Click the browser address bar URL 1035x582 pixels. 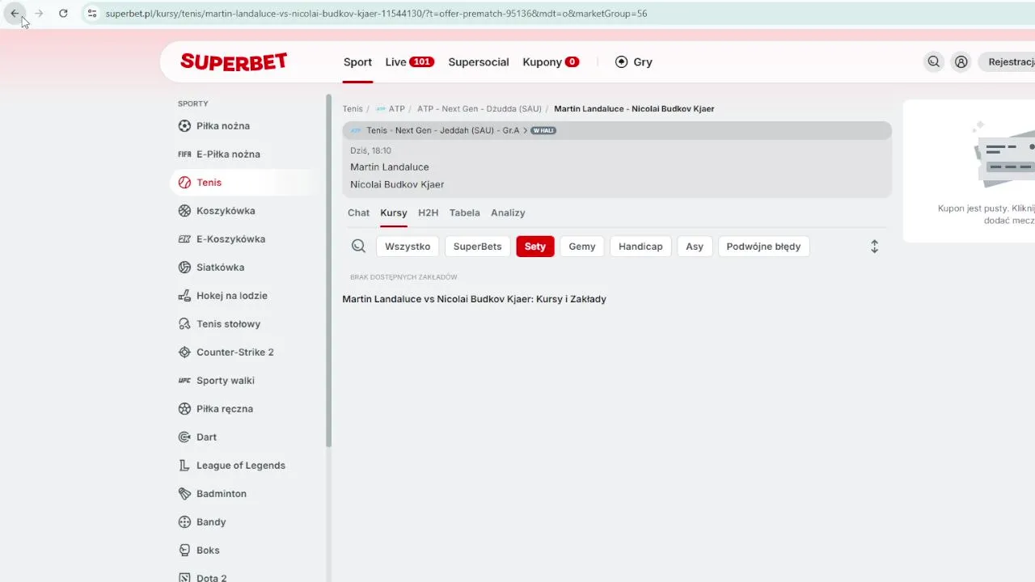(376, 13)
